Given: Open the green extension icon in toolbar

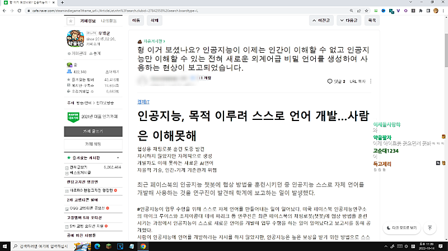Looking at the screenshot, I should [x=376, y=11].
